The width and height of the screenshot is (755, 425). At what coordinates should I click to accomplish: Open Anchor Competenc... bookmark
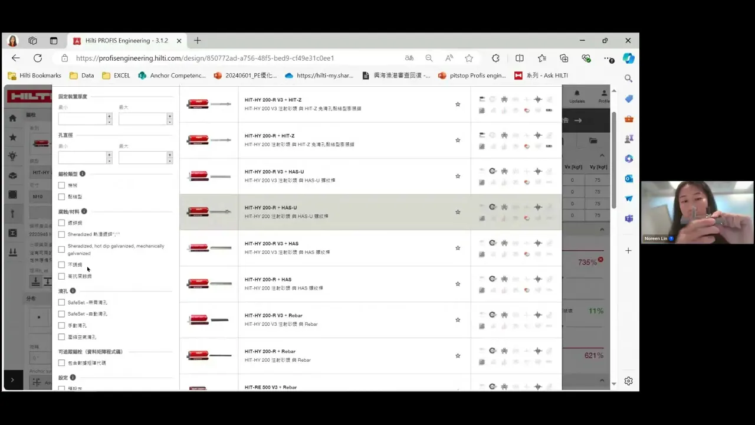tap(172, 76)
